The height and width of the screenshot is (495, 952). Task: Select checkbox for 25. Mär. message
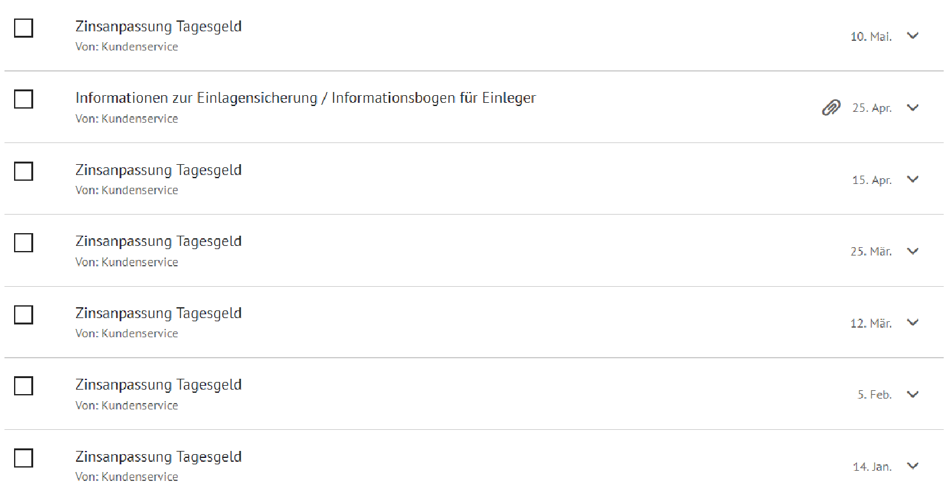24,243
